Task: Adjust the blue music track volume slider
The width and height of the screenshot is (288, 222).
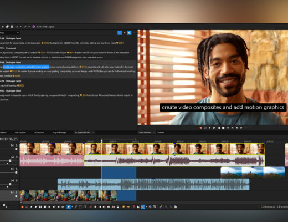Action: pyautogui.click(x=10, y=184)
